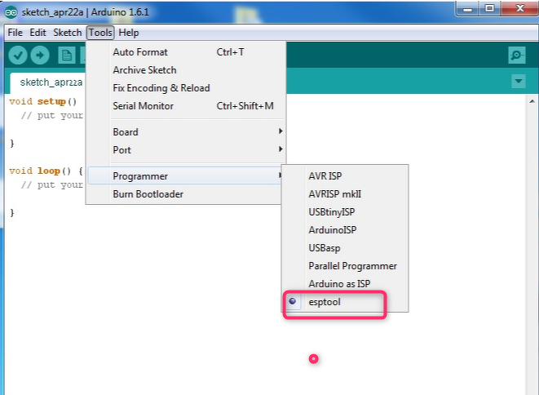The height and width of the screenshot is (395, 539).
Task: Expand the Board submenu
Action: 187,131
